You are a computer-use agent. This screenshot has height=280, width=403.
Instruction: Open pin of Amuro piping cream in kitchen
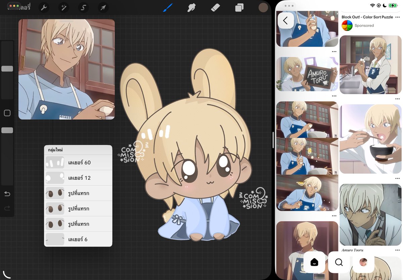(371, 65)
